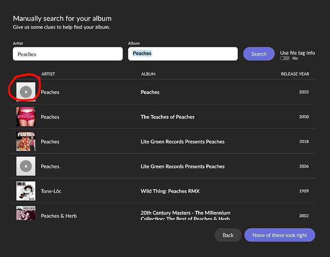Click the 2018 Lite Green Records album artwork
This screenshot has height=257, width=330.
pos(25,141)
